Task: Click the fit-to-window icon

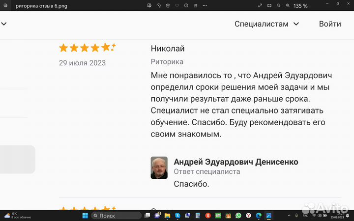Action: 270,5
